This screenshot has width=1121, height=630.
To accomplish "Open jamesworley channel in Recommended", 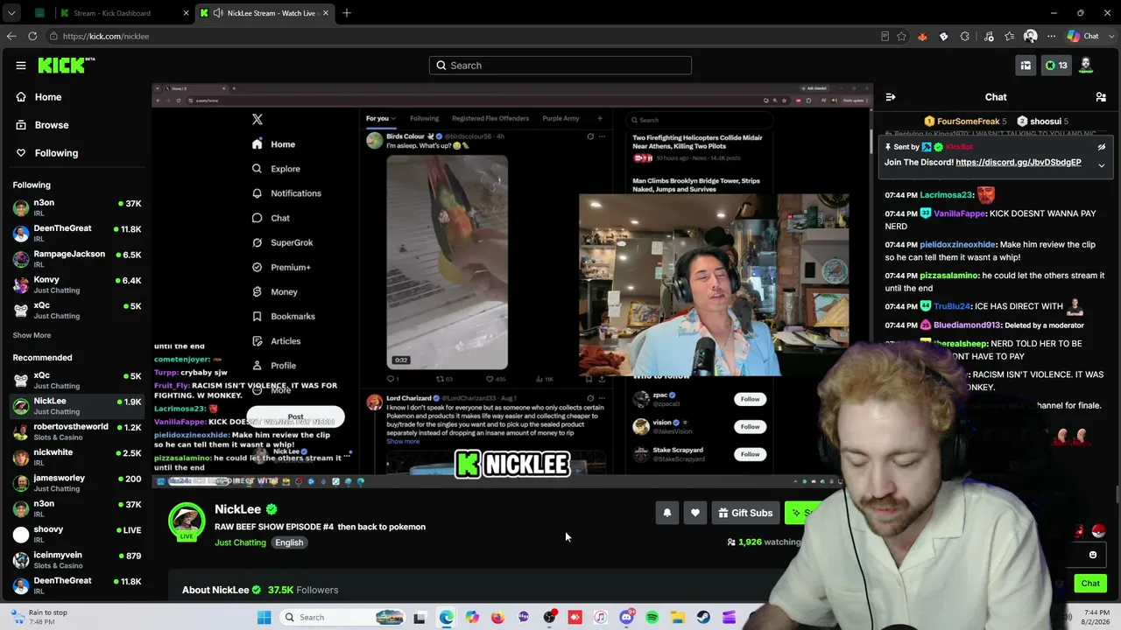I will (77, 482).
